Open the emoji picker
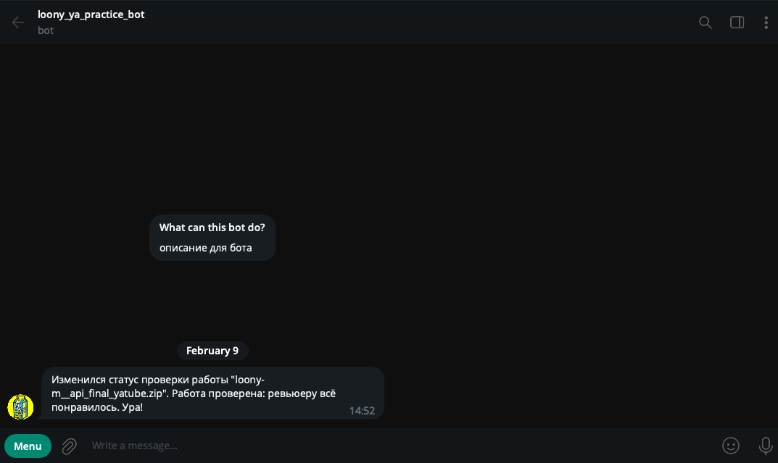The image size is (778, 463). [x=731, y=446]
